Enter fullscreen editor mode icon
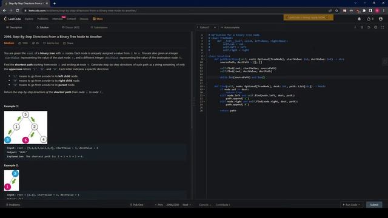The height and width of the screenshot is (218, 388). click(x=383, y=27)
